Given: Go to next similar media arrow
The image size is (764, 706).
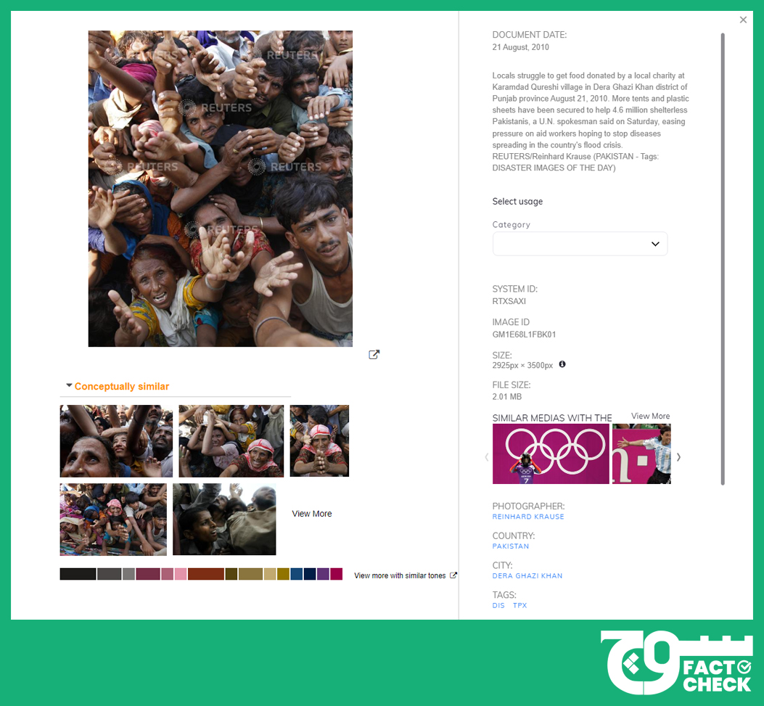Looking at the screenshot, I should [678, 457].
